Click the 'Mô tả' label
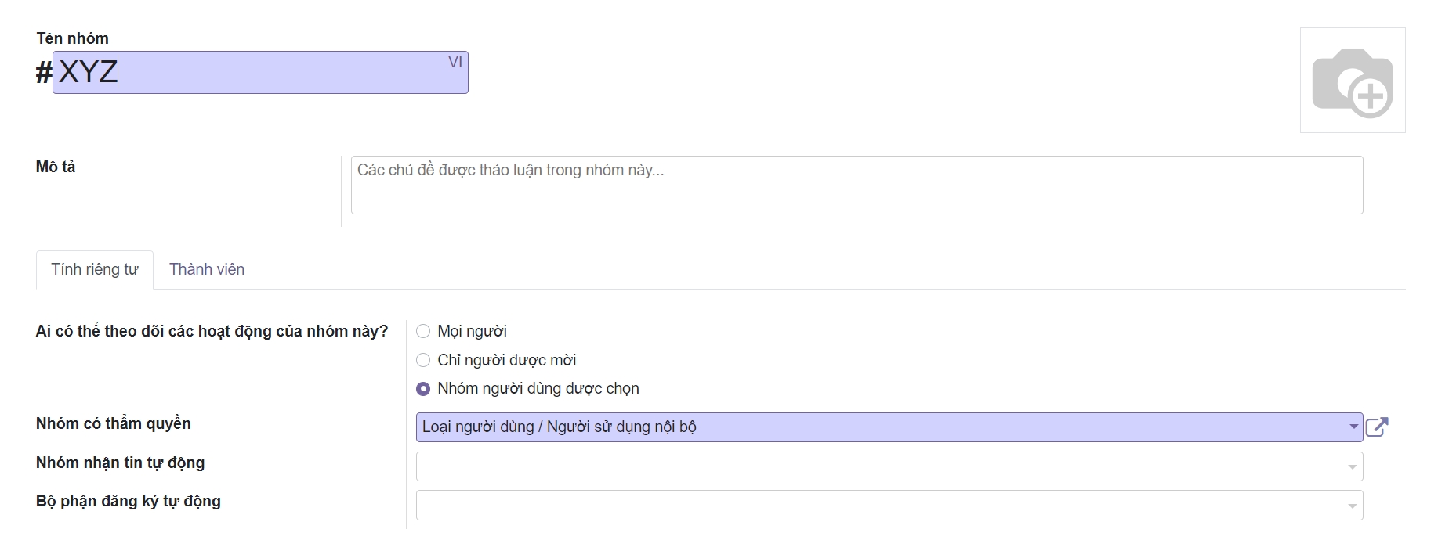 [56, 167]
